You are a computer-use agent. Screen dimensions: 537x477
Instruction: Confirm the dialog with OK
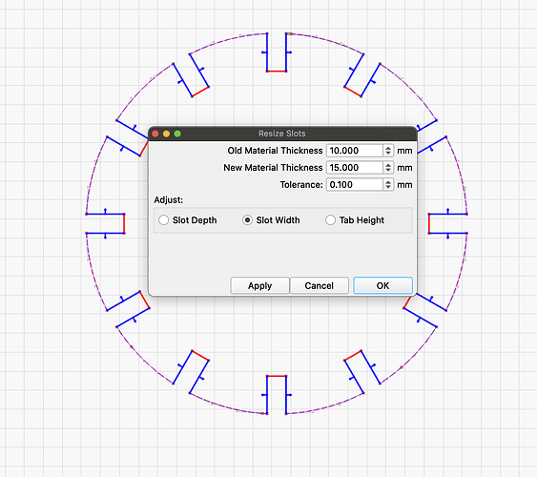pos(382,285)
